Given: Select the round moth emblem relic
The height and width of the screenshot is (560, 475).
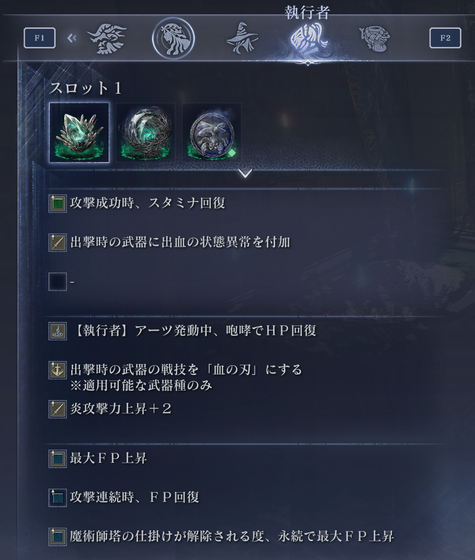Looking at the screenshot, I should click(x=212, y=132).
